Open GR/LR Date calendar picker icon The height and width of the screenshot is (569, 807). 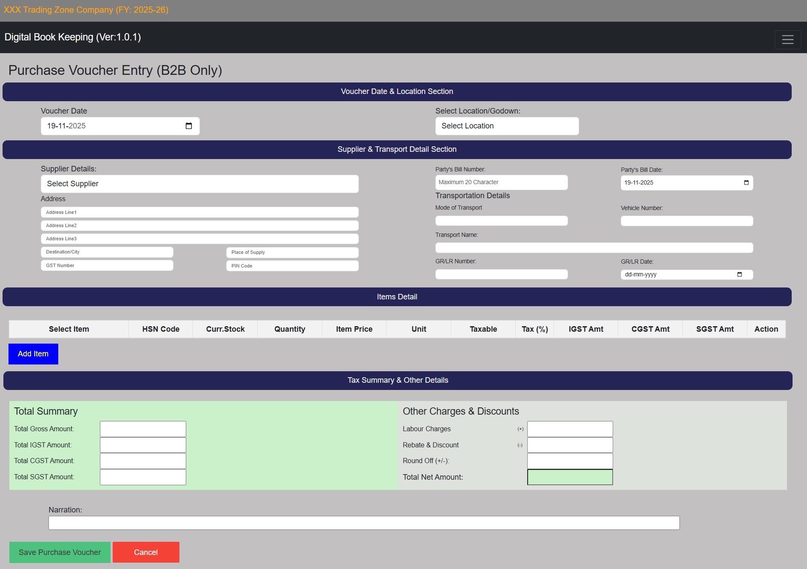(739, 275)
